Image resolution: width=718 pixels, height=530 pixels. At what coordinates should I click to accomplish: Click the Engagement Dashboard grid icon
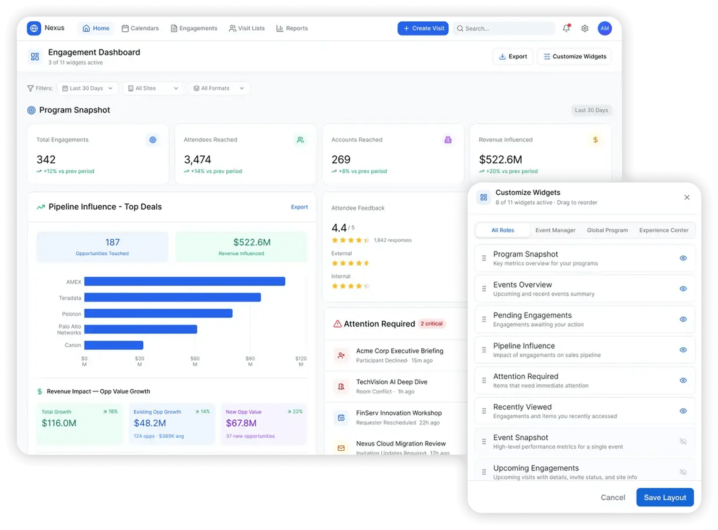tap(35, 57)
